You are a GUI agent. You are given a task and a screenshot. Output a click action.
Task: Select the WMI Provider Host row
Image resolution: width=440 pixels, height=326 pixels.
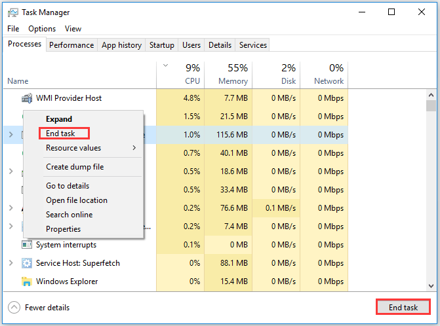176,98
